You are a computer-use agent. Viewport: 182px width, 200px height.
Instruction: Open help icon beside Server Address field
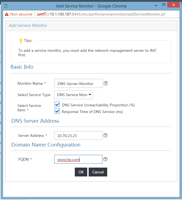click(x=105, y=135)
